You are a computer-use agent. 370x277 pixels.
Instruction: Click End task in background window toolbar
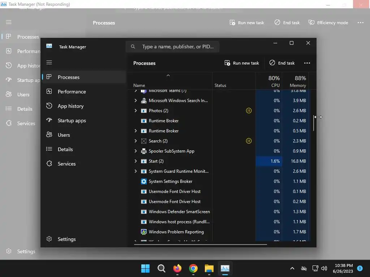(287, 23)
